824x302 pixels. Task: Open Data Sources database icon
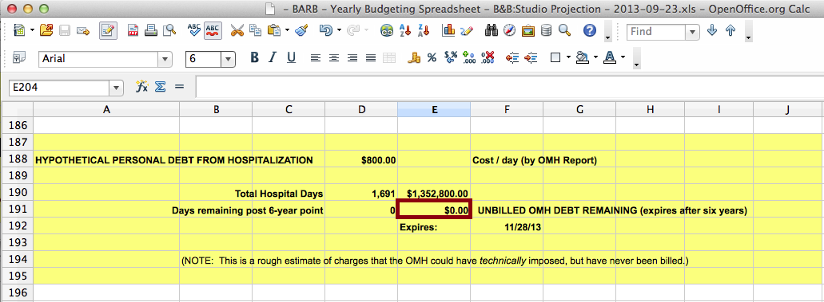pyautogui.click(x=547, y=30)
